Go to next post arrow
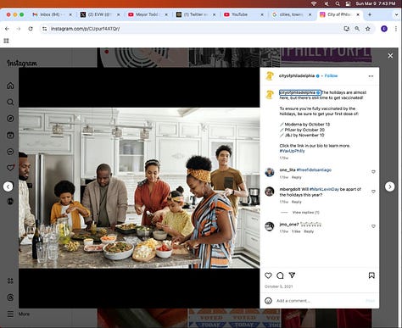The height and width of the screenshot is (328, 402). point(390,186)
